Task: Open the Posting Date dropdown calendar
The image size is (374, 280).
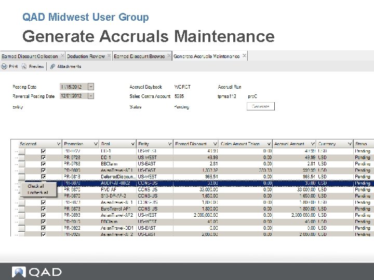Action: tap(91, 87)
